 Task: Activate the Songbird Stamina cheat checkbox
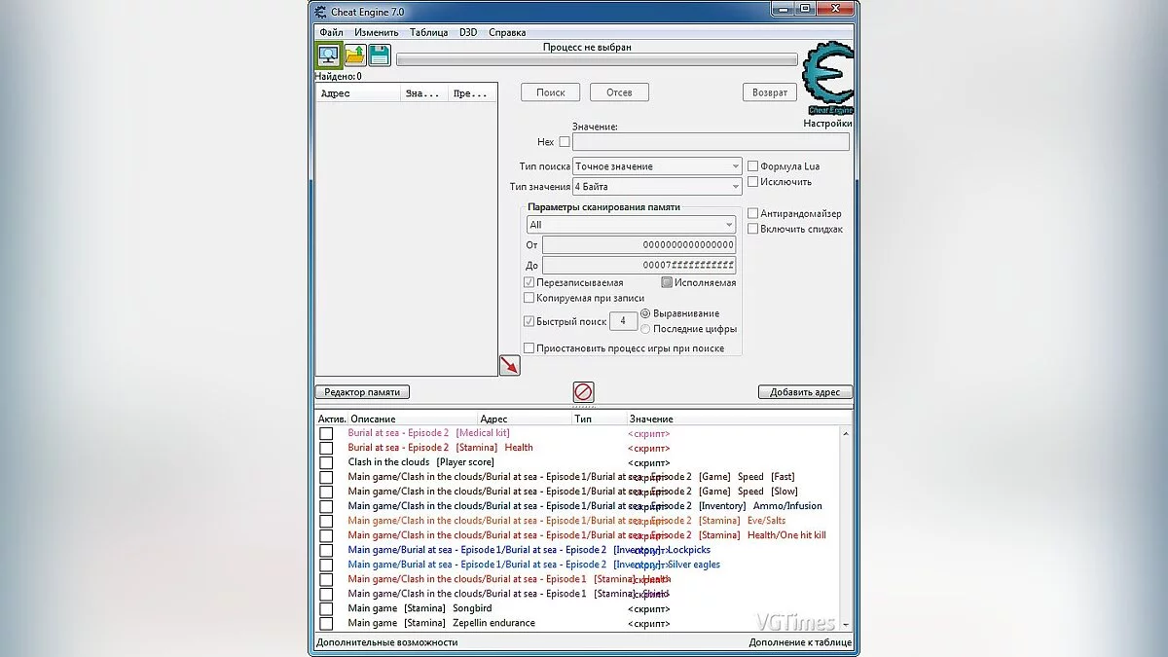click(327, 608)
